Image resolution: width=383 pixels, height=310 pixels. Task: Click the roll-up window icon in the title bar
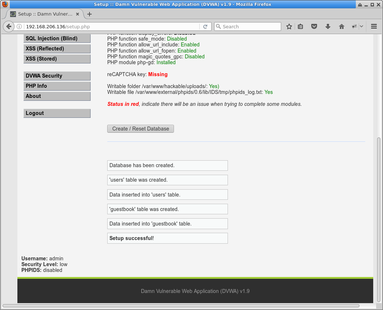(x=360, y=4)
